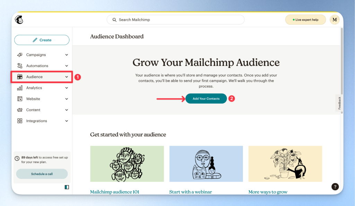Image resolution: width=355 pixels, height=206 pixels.
Task: Click the Audience people icon
Action: [20, 77]
